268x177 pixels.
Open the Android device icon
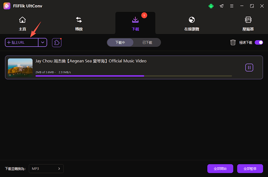211,6
